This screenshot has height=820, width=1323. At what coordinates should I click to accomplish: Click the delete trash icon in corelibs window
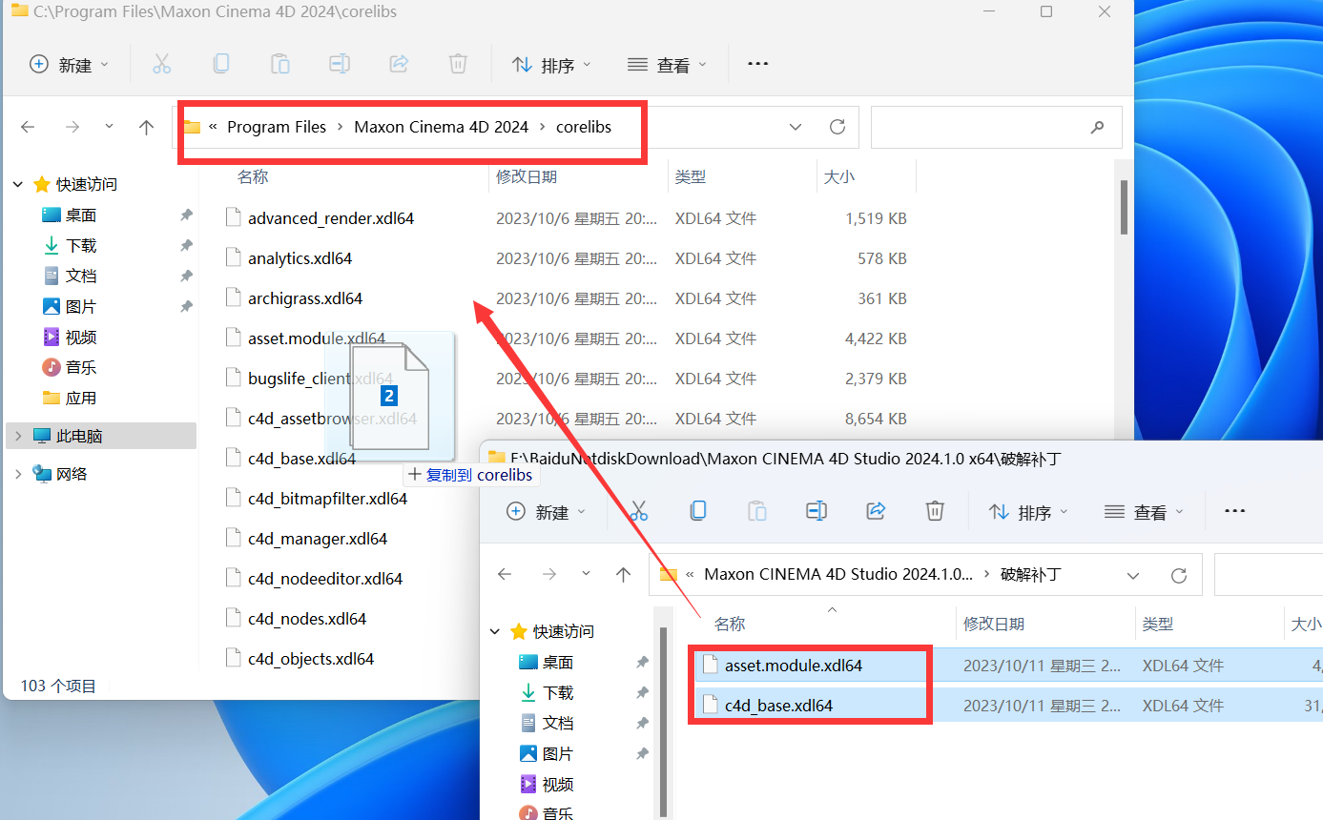pos(458,64)
